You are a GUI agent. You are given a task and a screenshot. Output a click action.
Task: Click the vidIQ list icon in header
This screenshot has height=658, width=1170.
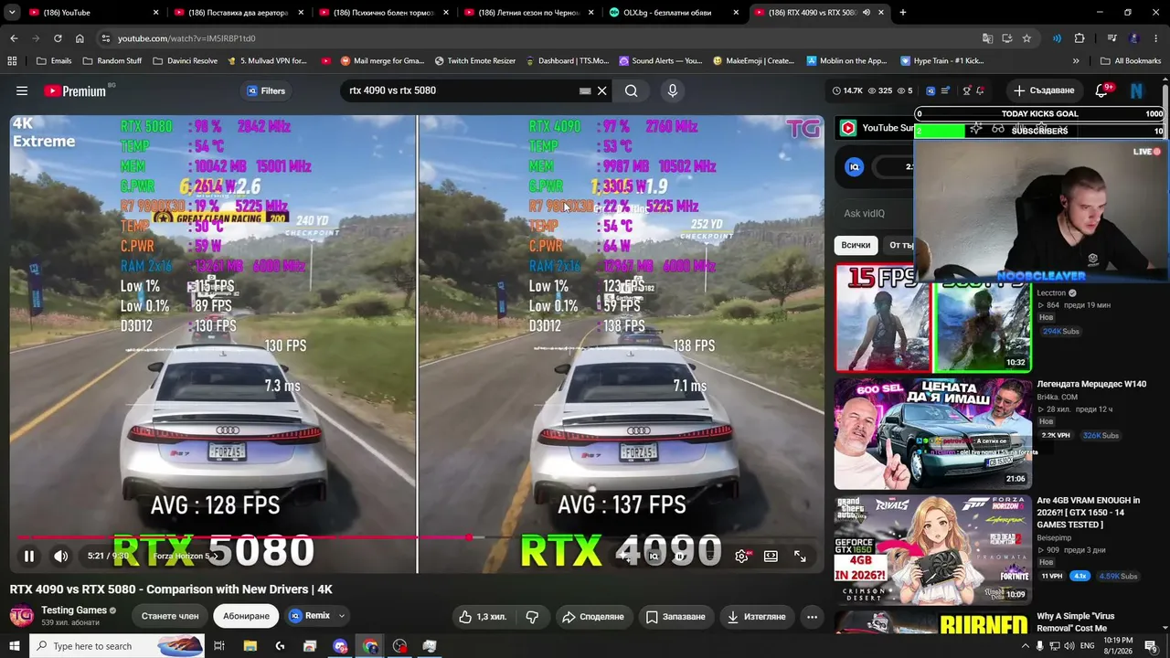(x=945, y=90)
